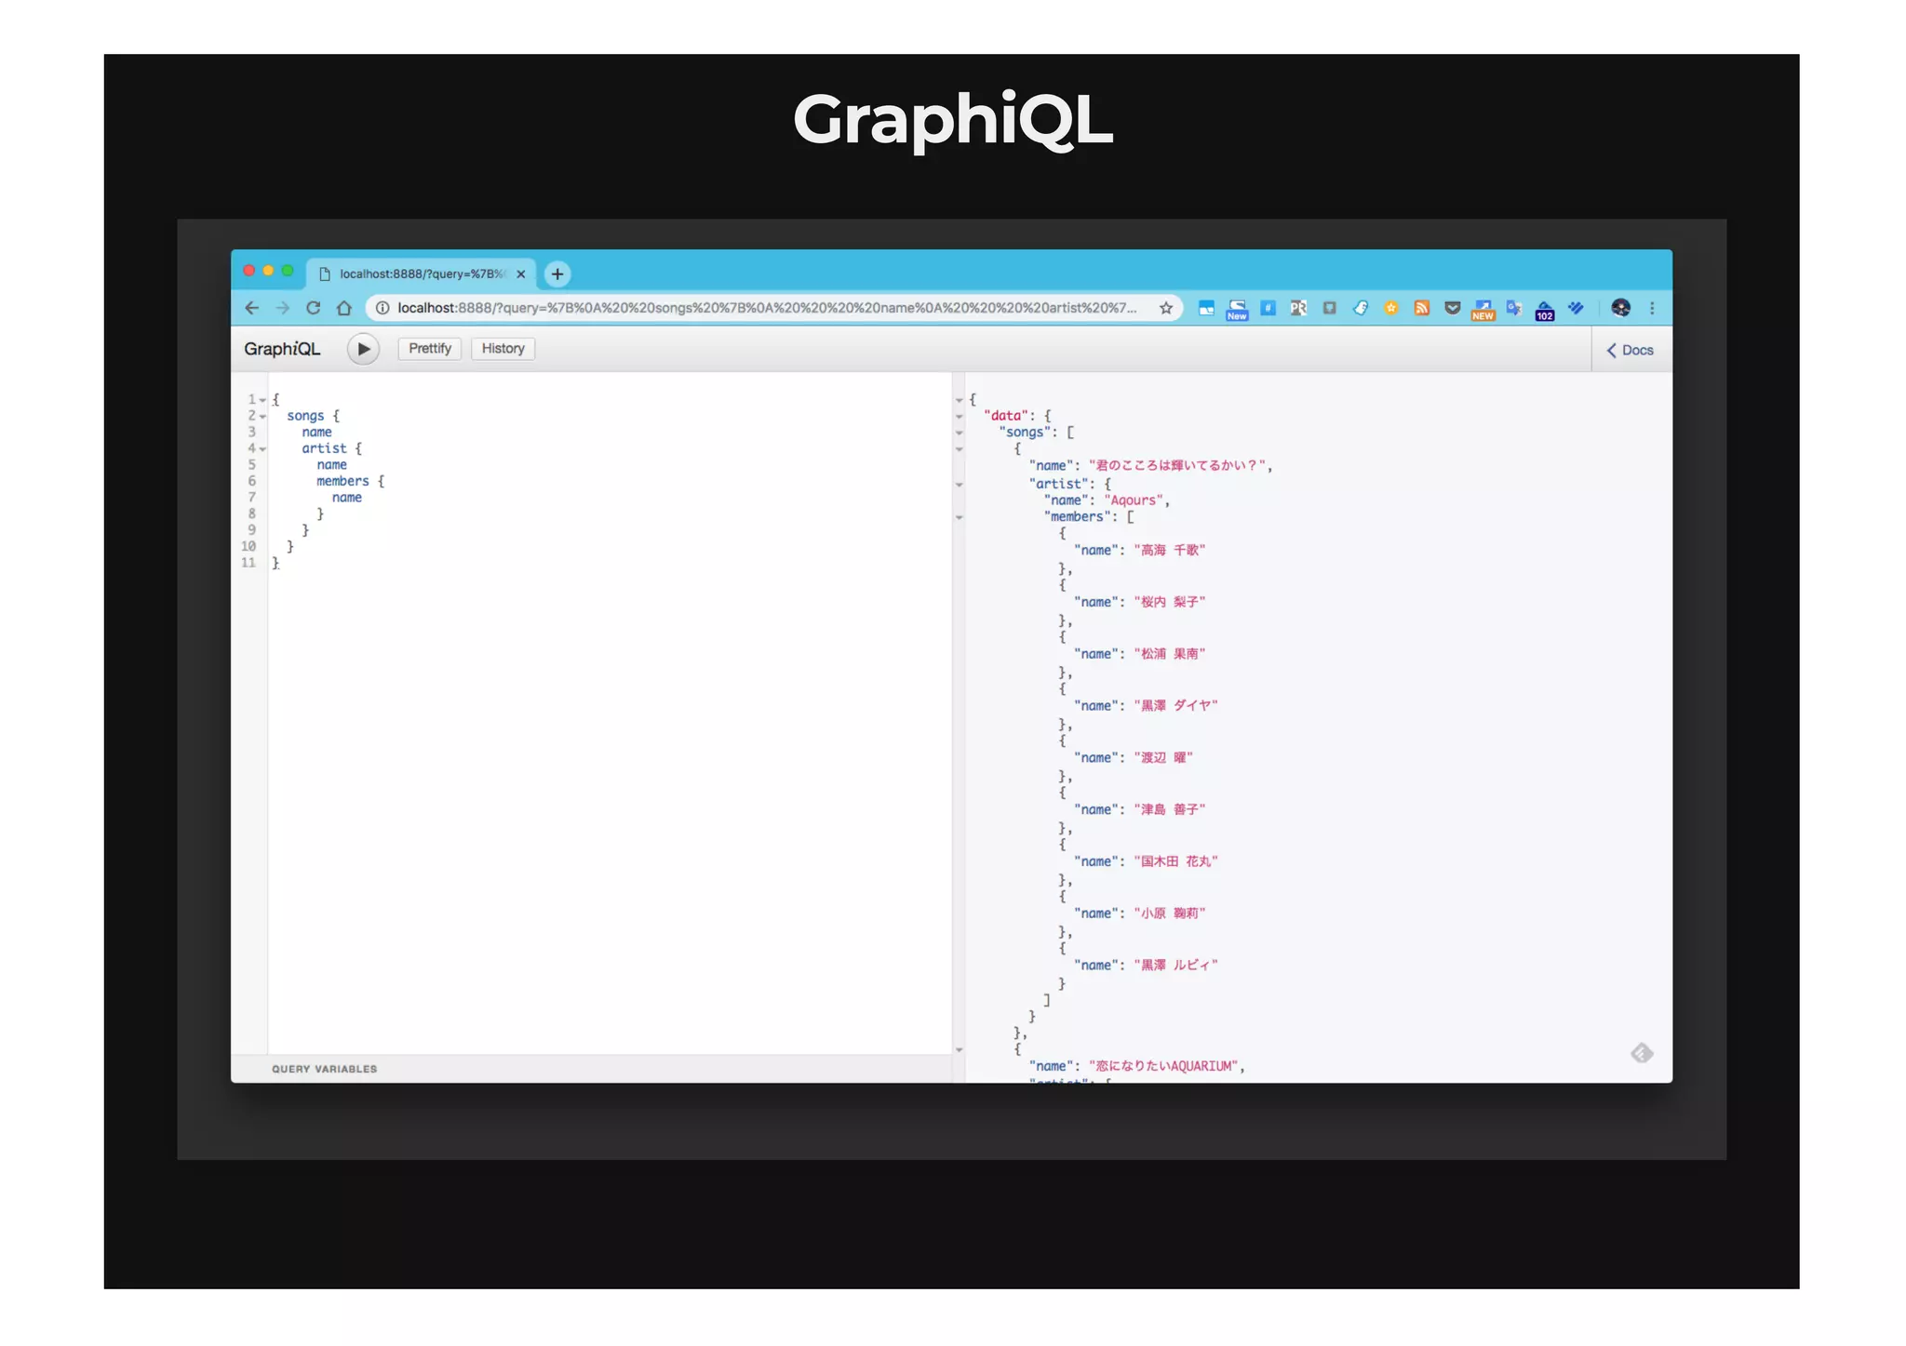
Task: Run the query with the Execute play button
Action: [x=363, y=349]
